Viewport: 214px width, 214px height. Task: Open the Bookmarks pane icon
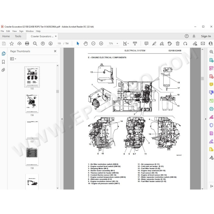[3, 62]
